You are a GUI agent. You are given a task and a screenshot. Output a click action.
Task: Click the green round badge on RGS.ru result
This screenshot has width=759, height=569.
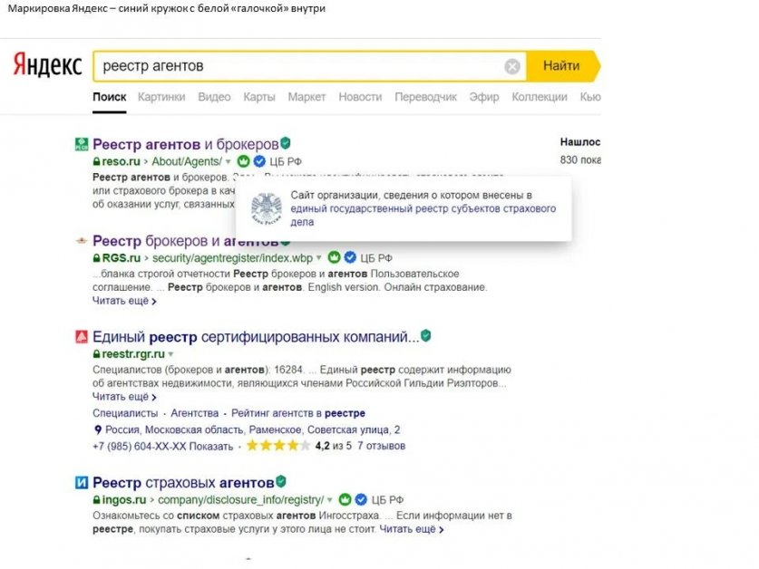coord(334,257)
